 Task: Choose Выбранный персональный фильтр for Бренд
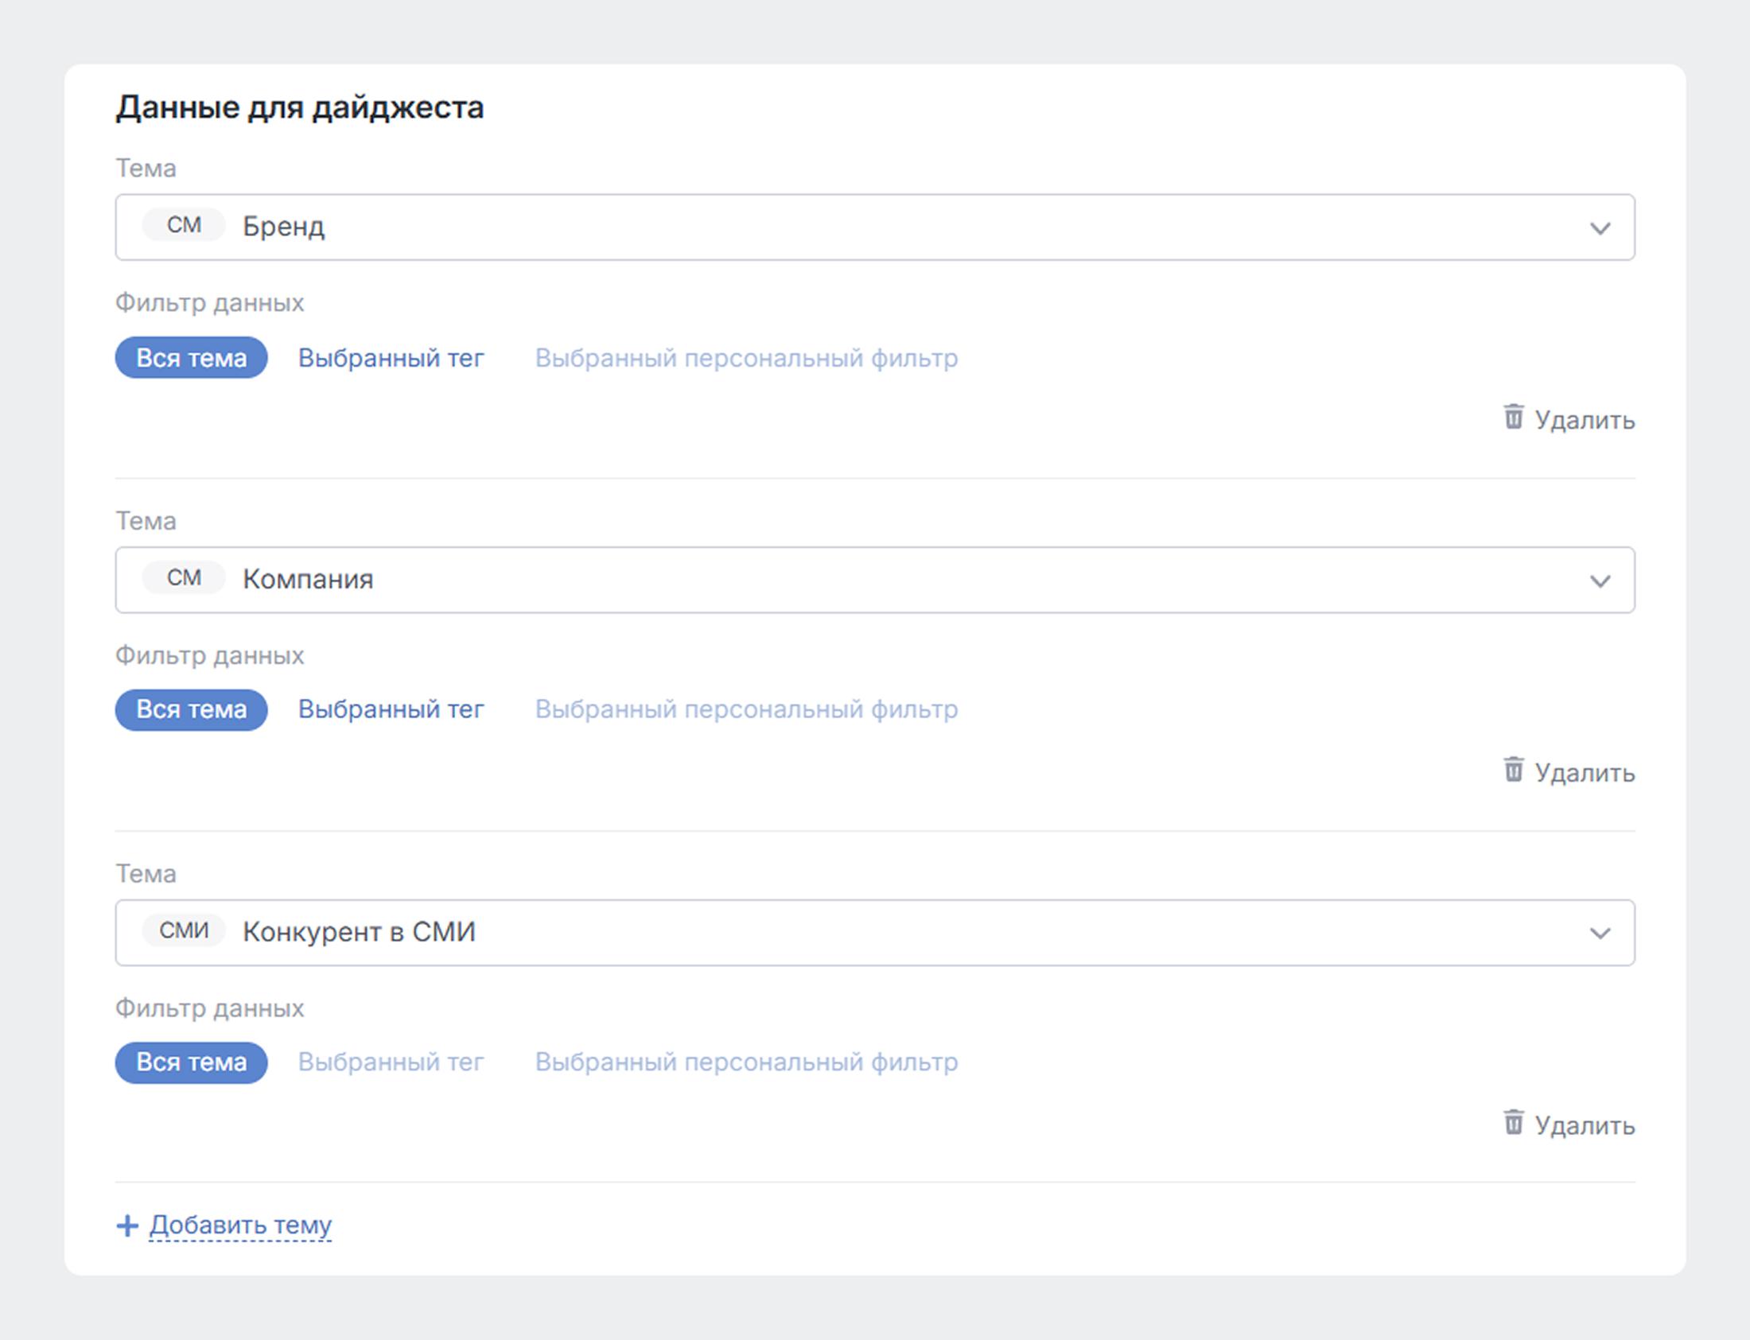click(x=747, y=358)
